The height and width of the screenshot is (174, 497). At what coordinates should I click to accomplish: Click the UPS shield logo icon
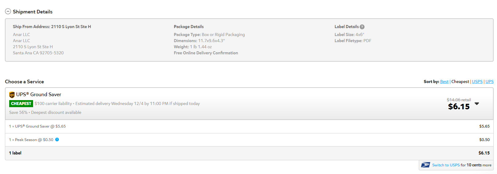12,95
